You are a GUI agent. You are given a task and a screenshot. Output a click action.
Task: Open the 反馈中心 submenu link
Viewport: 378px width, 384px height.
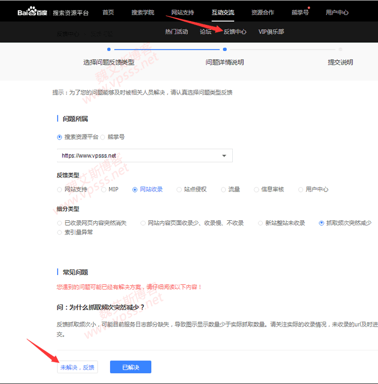click(235, 32)
